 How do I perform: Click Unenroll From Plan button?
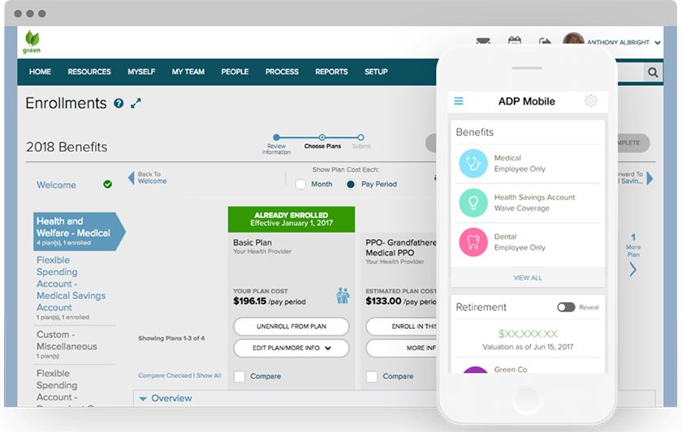click(x=291, y=326)
